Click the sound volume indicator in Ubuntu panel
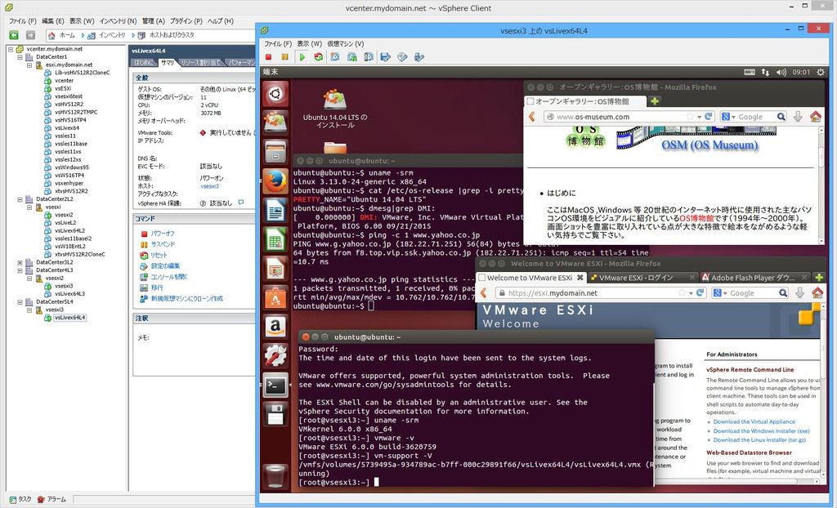Image resolution: width=837 pixels, height=508 pixels. pos(781,72)
